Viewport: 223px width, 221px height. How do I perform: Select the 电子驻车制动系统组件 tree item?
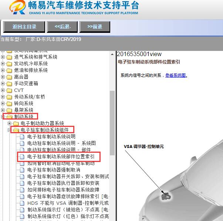pyautogui.click(x=45, y=130)
